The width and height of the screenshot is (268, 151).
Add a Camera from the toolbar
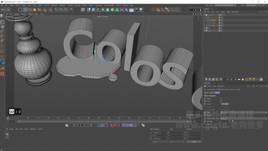pyautogui.click(x=136, y=10)
